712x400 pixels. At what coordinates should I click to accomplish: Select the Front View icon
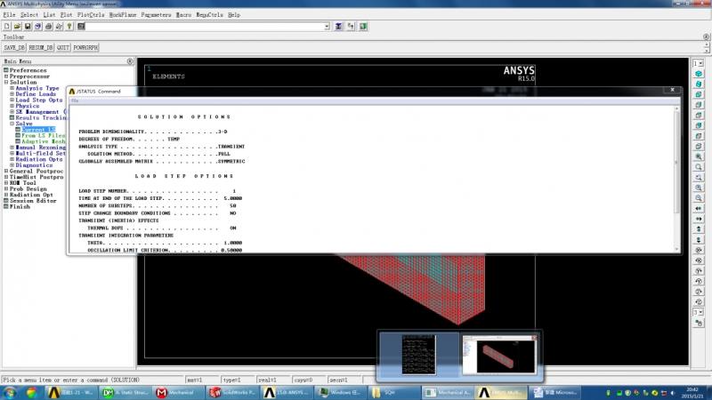point(699,94)
